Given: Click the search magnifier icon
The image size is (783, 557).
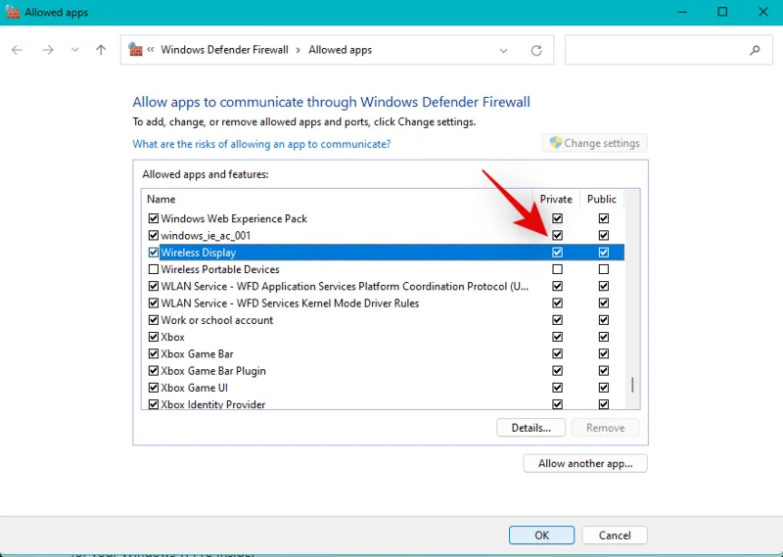Looking at the screenshot, I should point(755,50).
